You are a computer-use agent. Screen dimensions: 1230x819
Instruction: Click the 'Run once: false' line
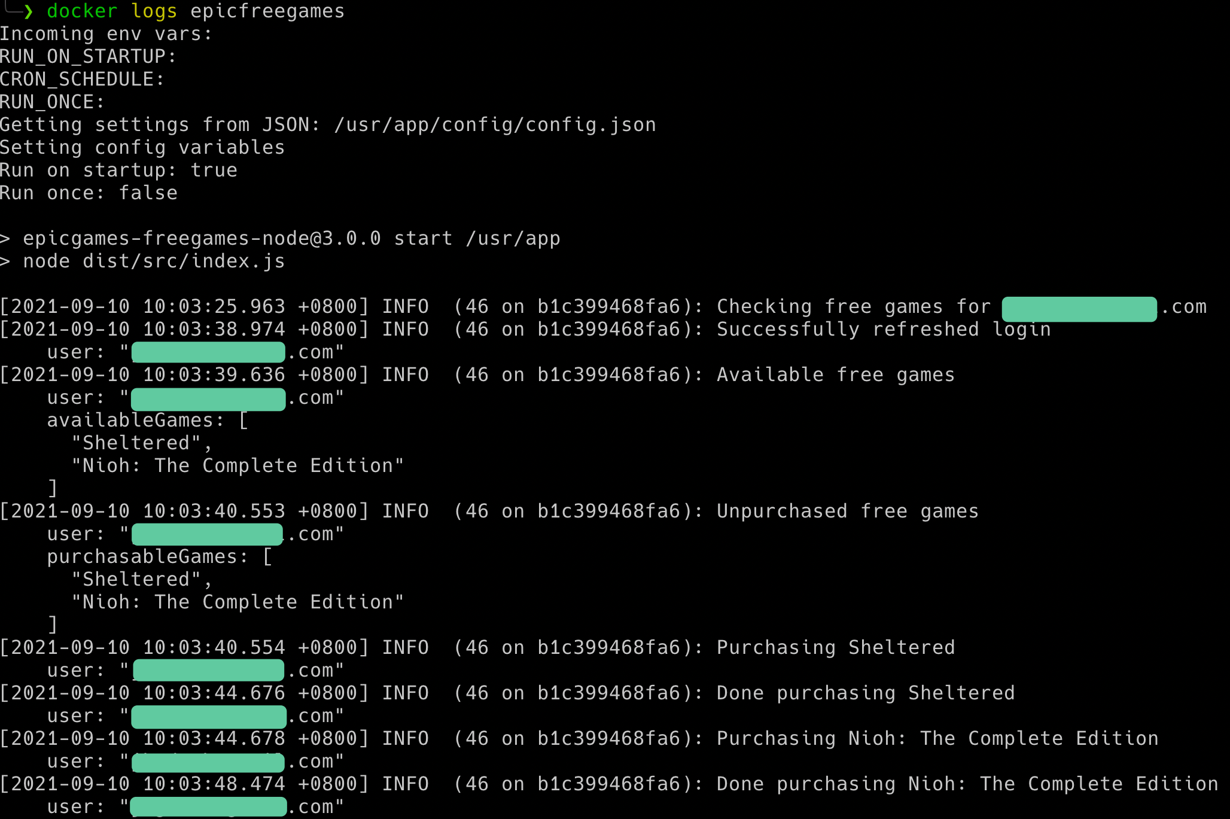pos(89,193)
